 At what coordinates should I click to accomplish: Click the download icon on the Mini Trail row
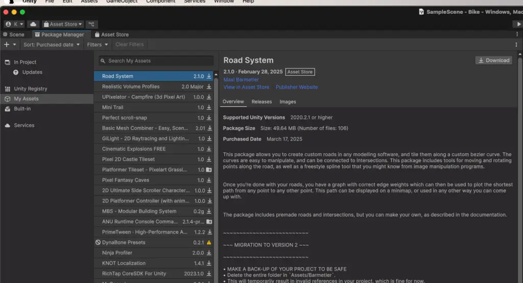tap(209, 108)
